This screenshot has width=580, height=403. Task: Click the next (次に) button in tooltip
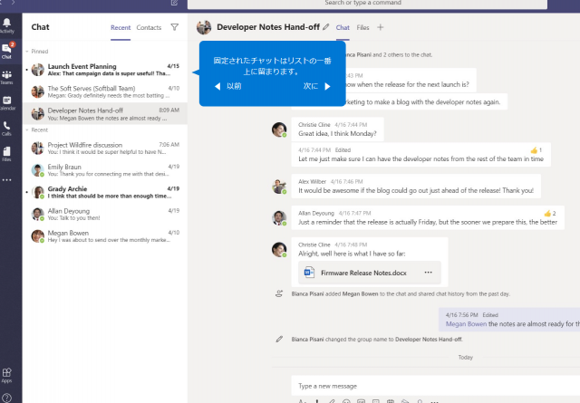tap(316, 86)
